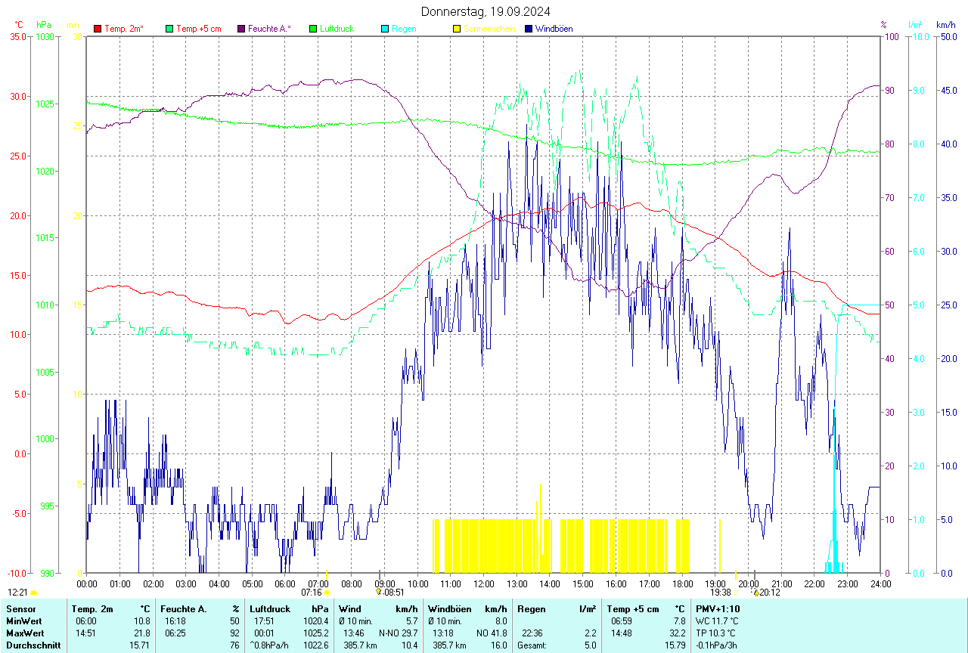
Task: Click the green Luftdruck legend swatch
Action: [x=313, y=29]
